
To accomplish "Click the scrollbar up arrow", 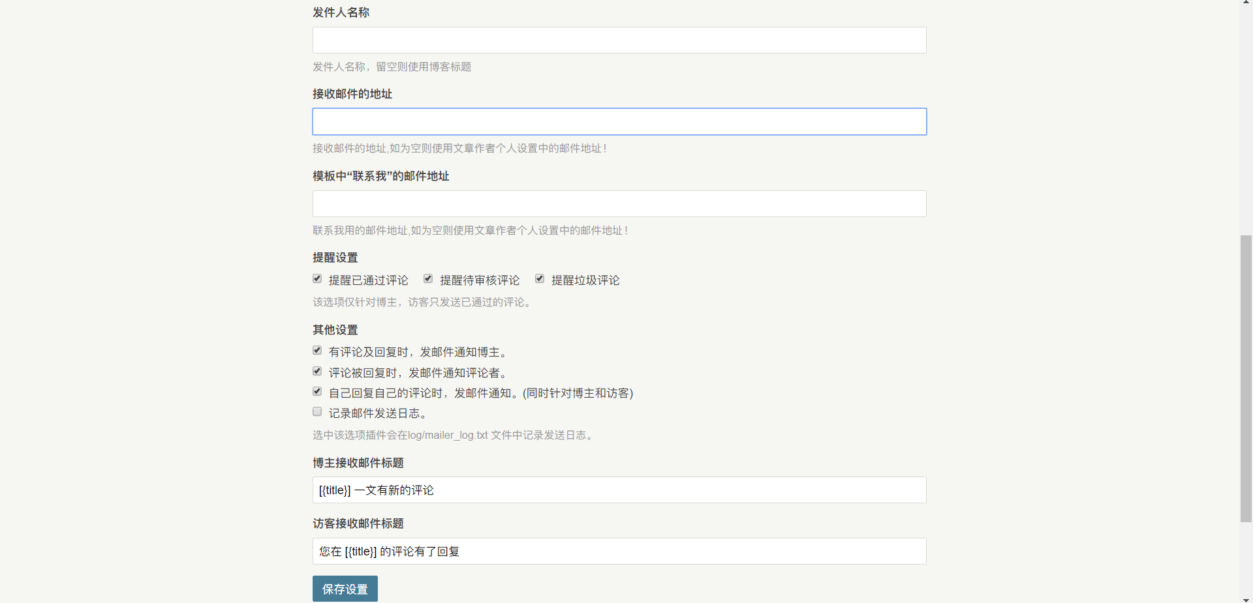I will 1246,3.
